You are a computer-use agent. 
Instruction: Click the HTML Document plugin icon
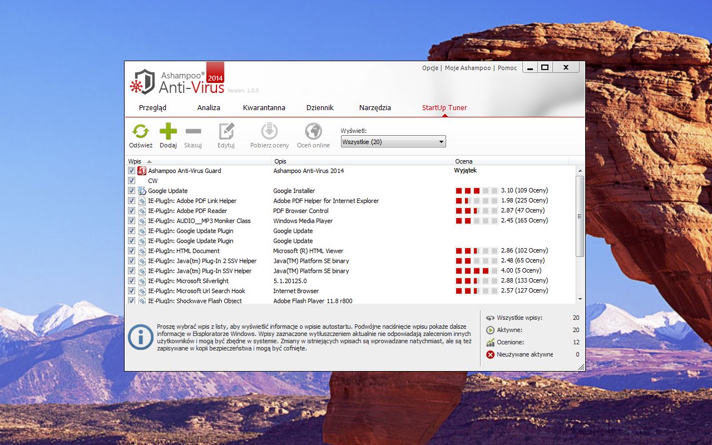tap(142, 251)
